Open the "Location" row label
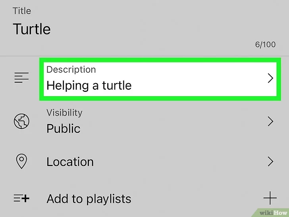This screenshot has height=217, width=289. pos(70,162)
